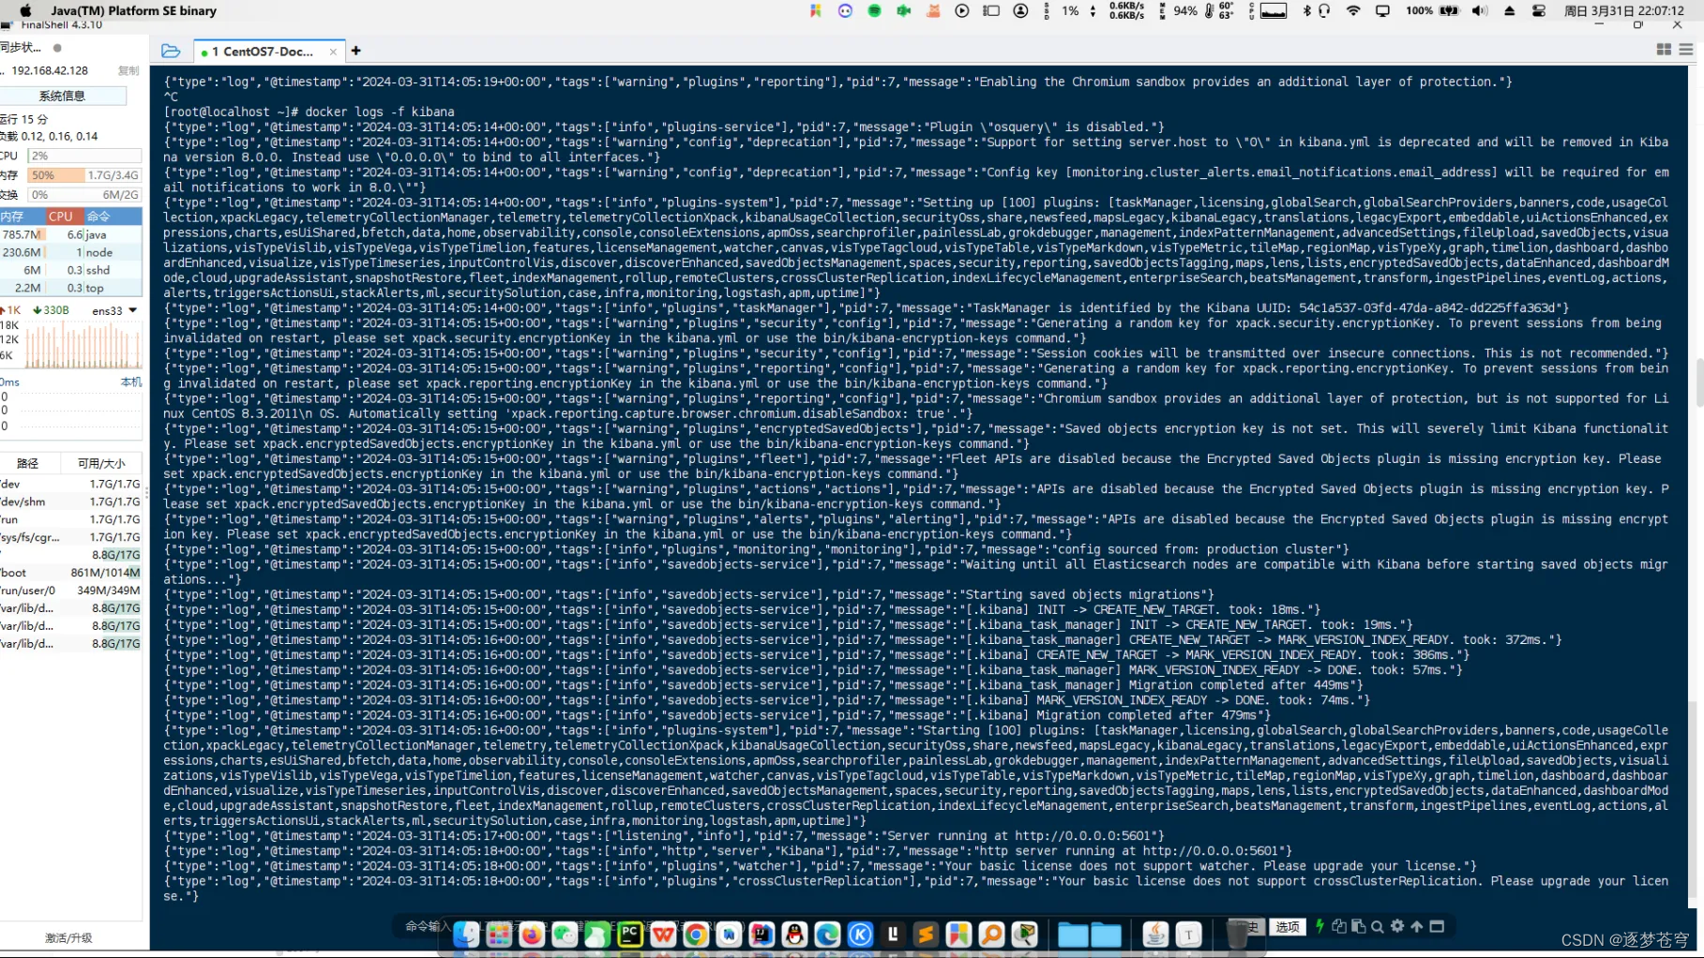Click the 可用/大小 column header
Image resolution: width=1704 pixels, height=958 pixels.
click(101, 463)
